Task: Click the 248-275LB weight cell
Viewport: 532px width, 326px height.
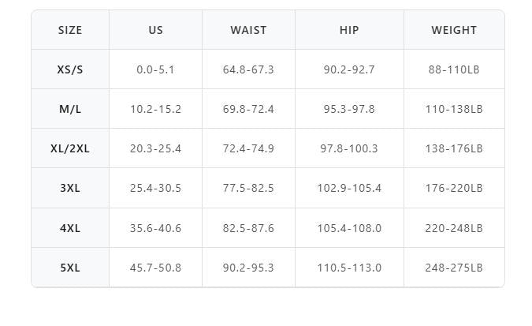Action: 454,268
